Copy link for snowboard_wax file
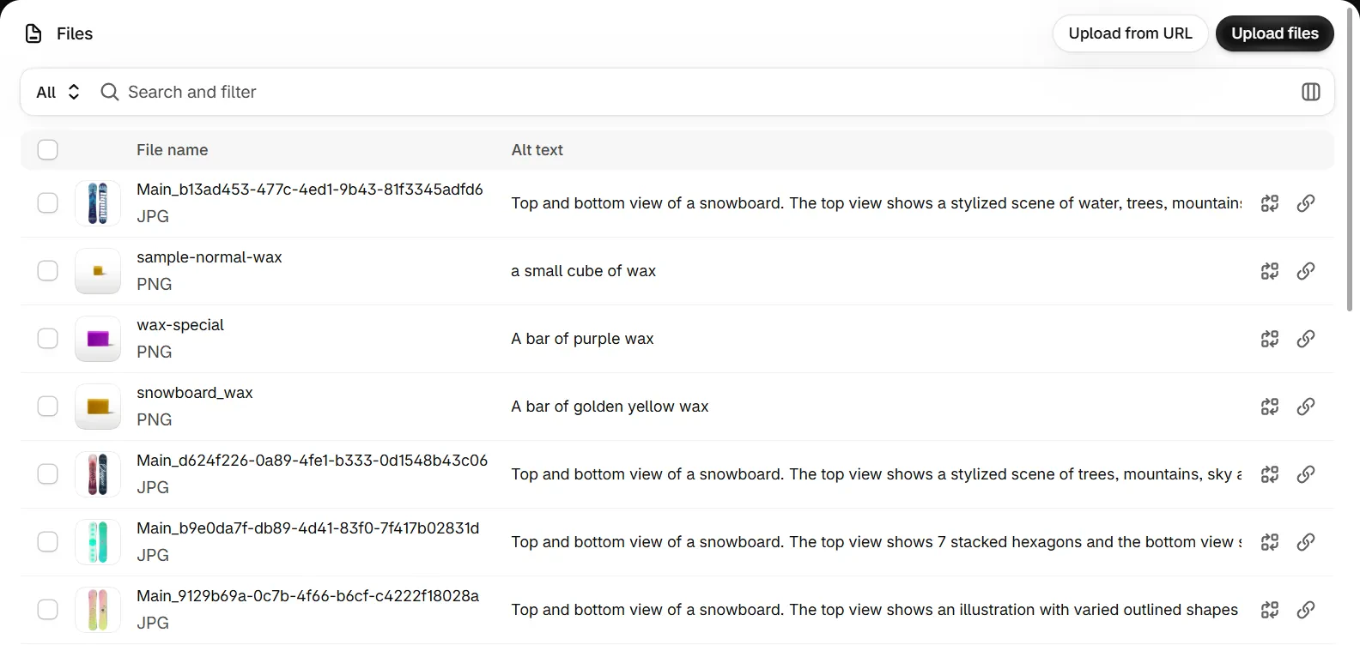Viewport: 1360px width, 645px height. click(1305, 407)
